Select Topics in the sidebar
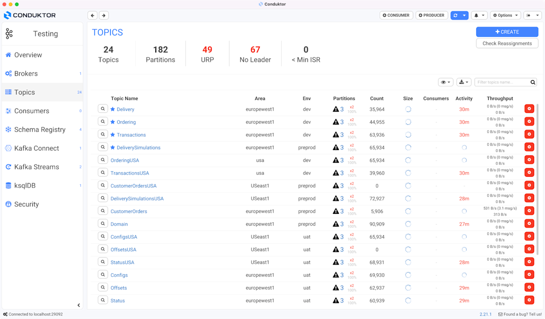 tap(42, 92)
